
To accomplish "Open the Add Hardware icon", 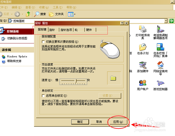I will click(x=143, y=65).
